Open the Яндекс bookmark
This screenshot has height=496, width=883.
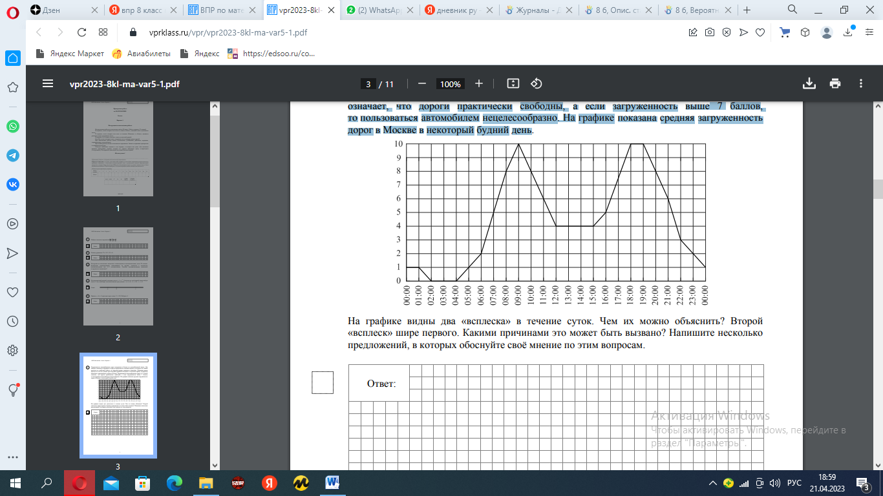200,54
